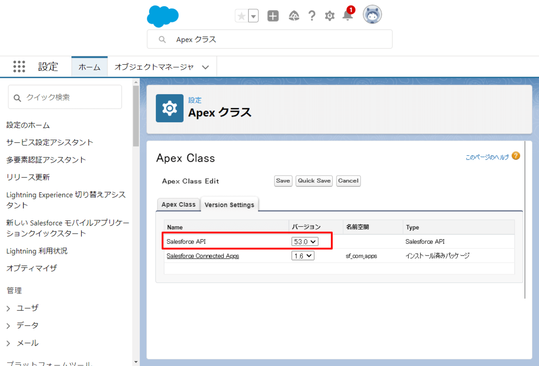Click the favorites star icon
Image resolution: width=539 pixels, height=366 pixels.
click(241, 16)
